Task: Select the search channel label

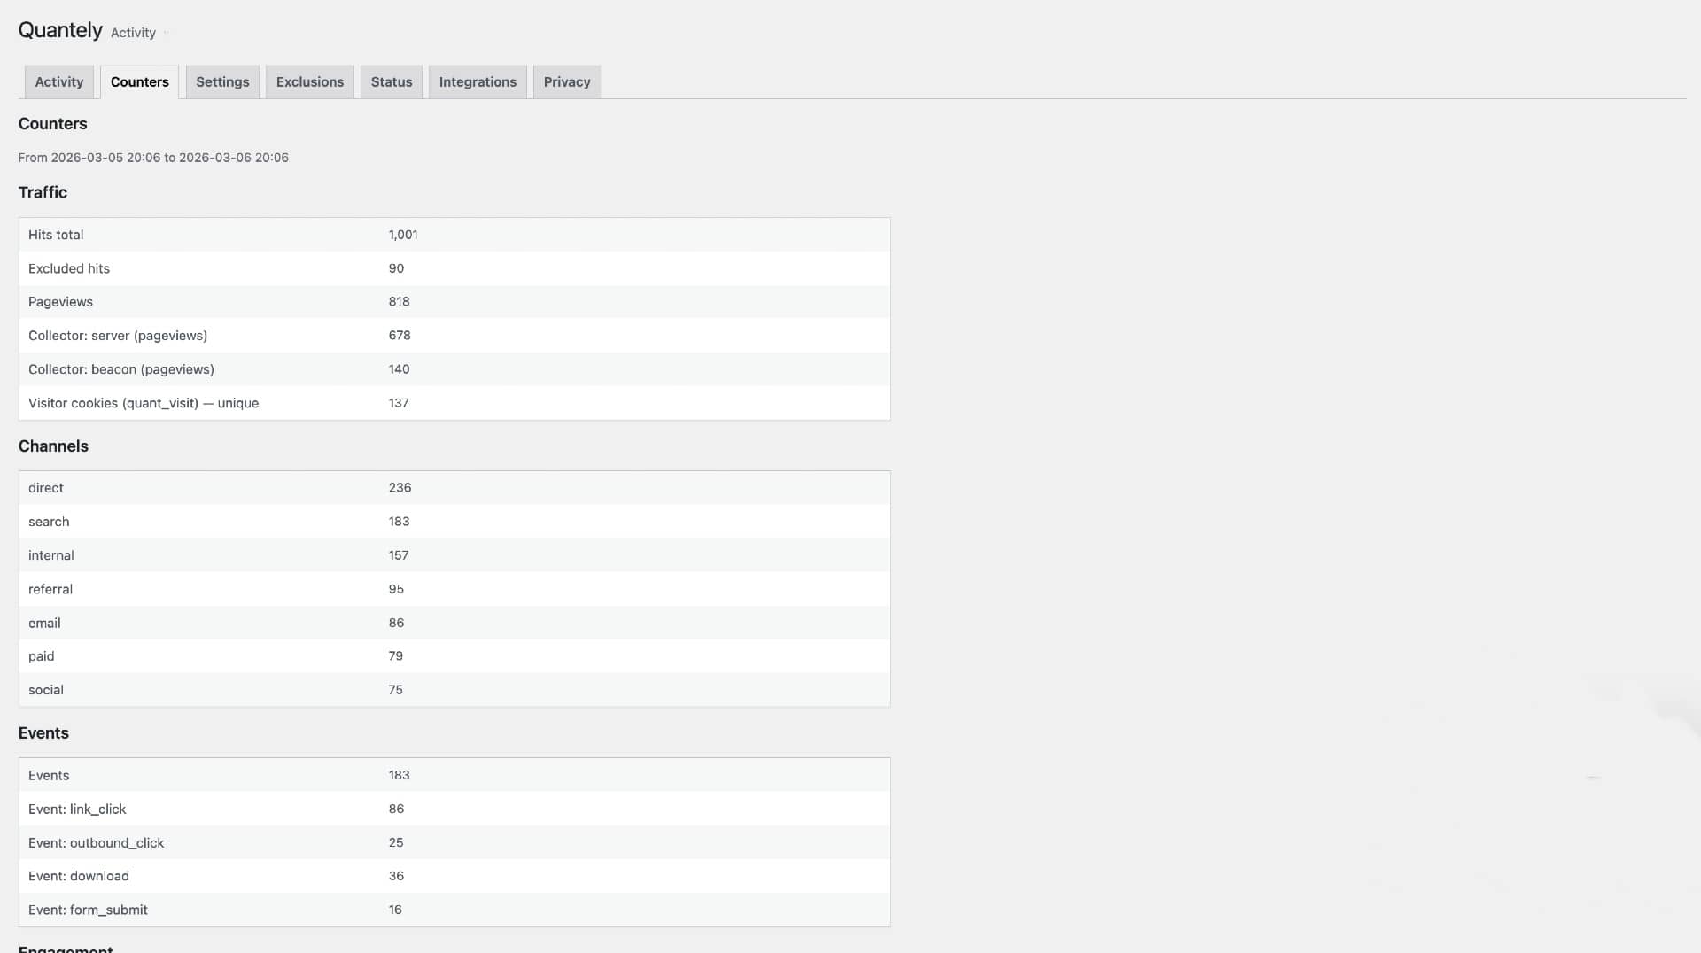Action: click(x=49, y=522)
